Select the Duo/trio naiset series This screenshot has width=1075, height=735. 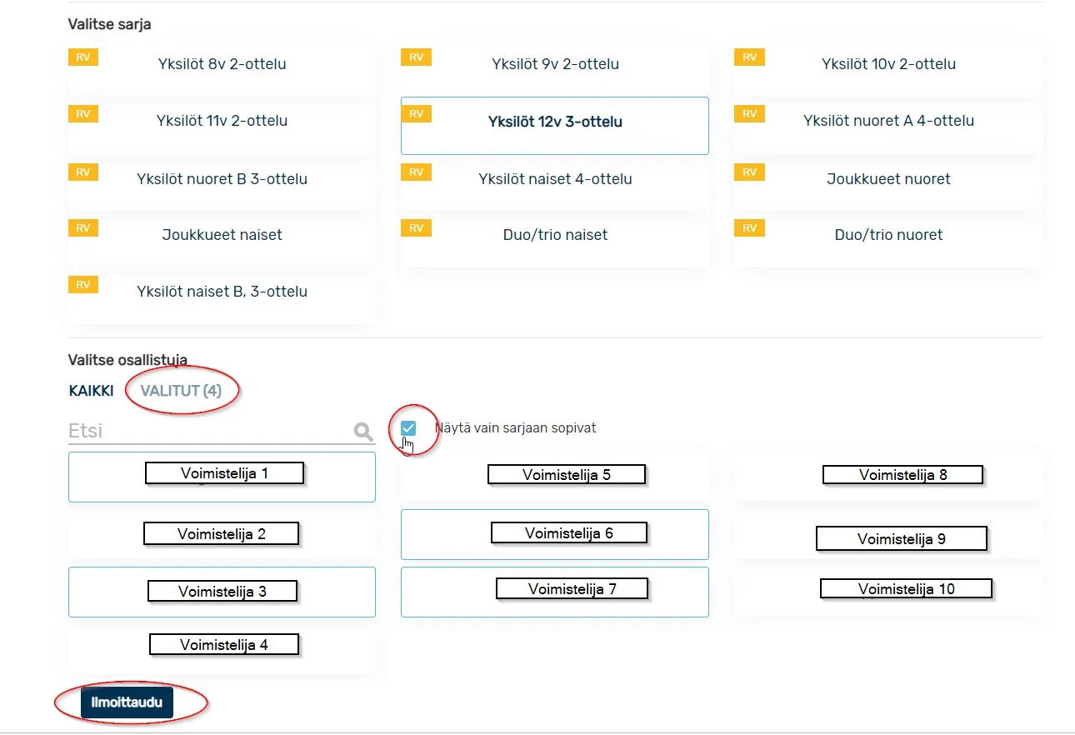coord(555,240)
